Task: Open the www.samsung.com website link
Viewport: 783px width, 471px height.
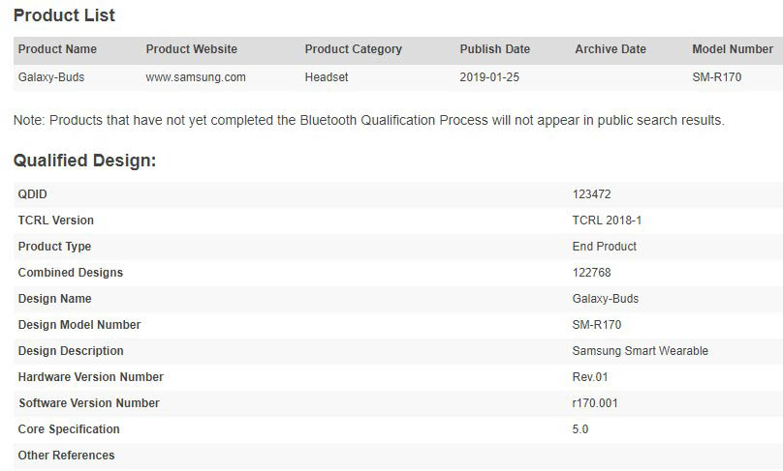Action: tap(195, 76)
